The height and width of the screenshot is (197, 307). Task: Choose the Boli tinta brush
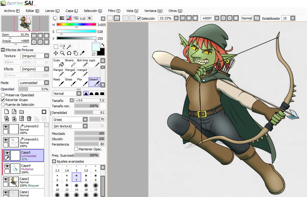[82, 62]
